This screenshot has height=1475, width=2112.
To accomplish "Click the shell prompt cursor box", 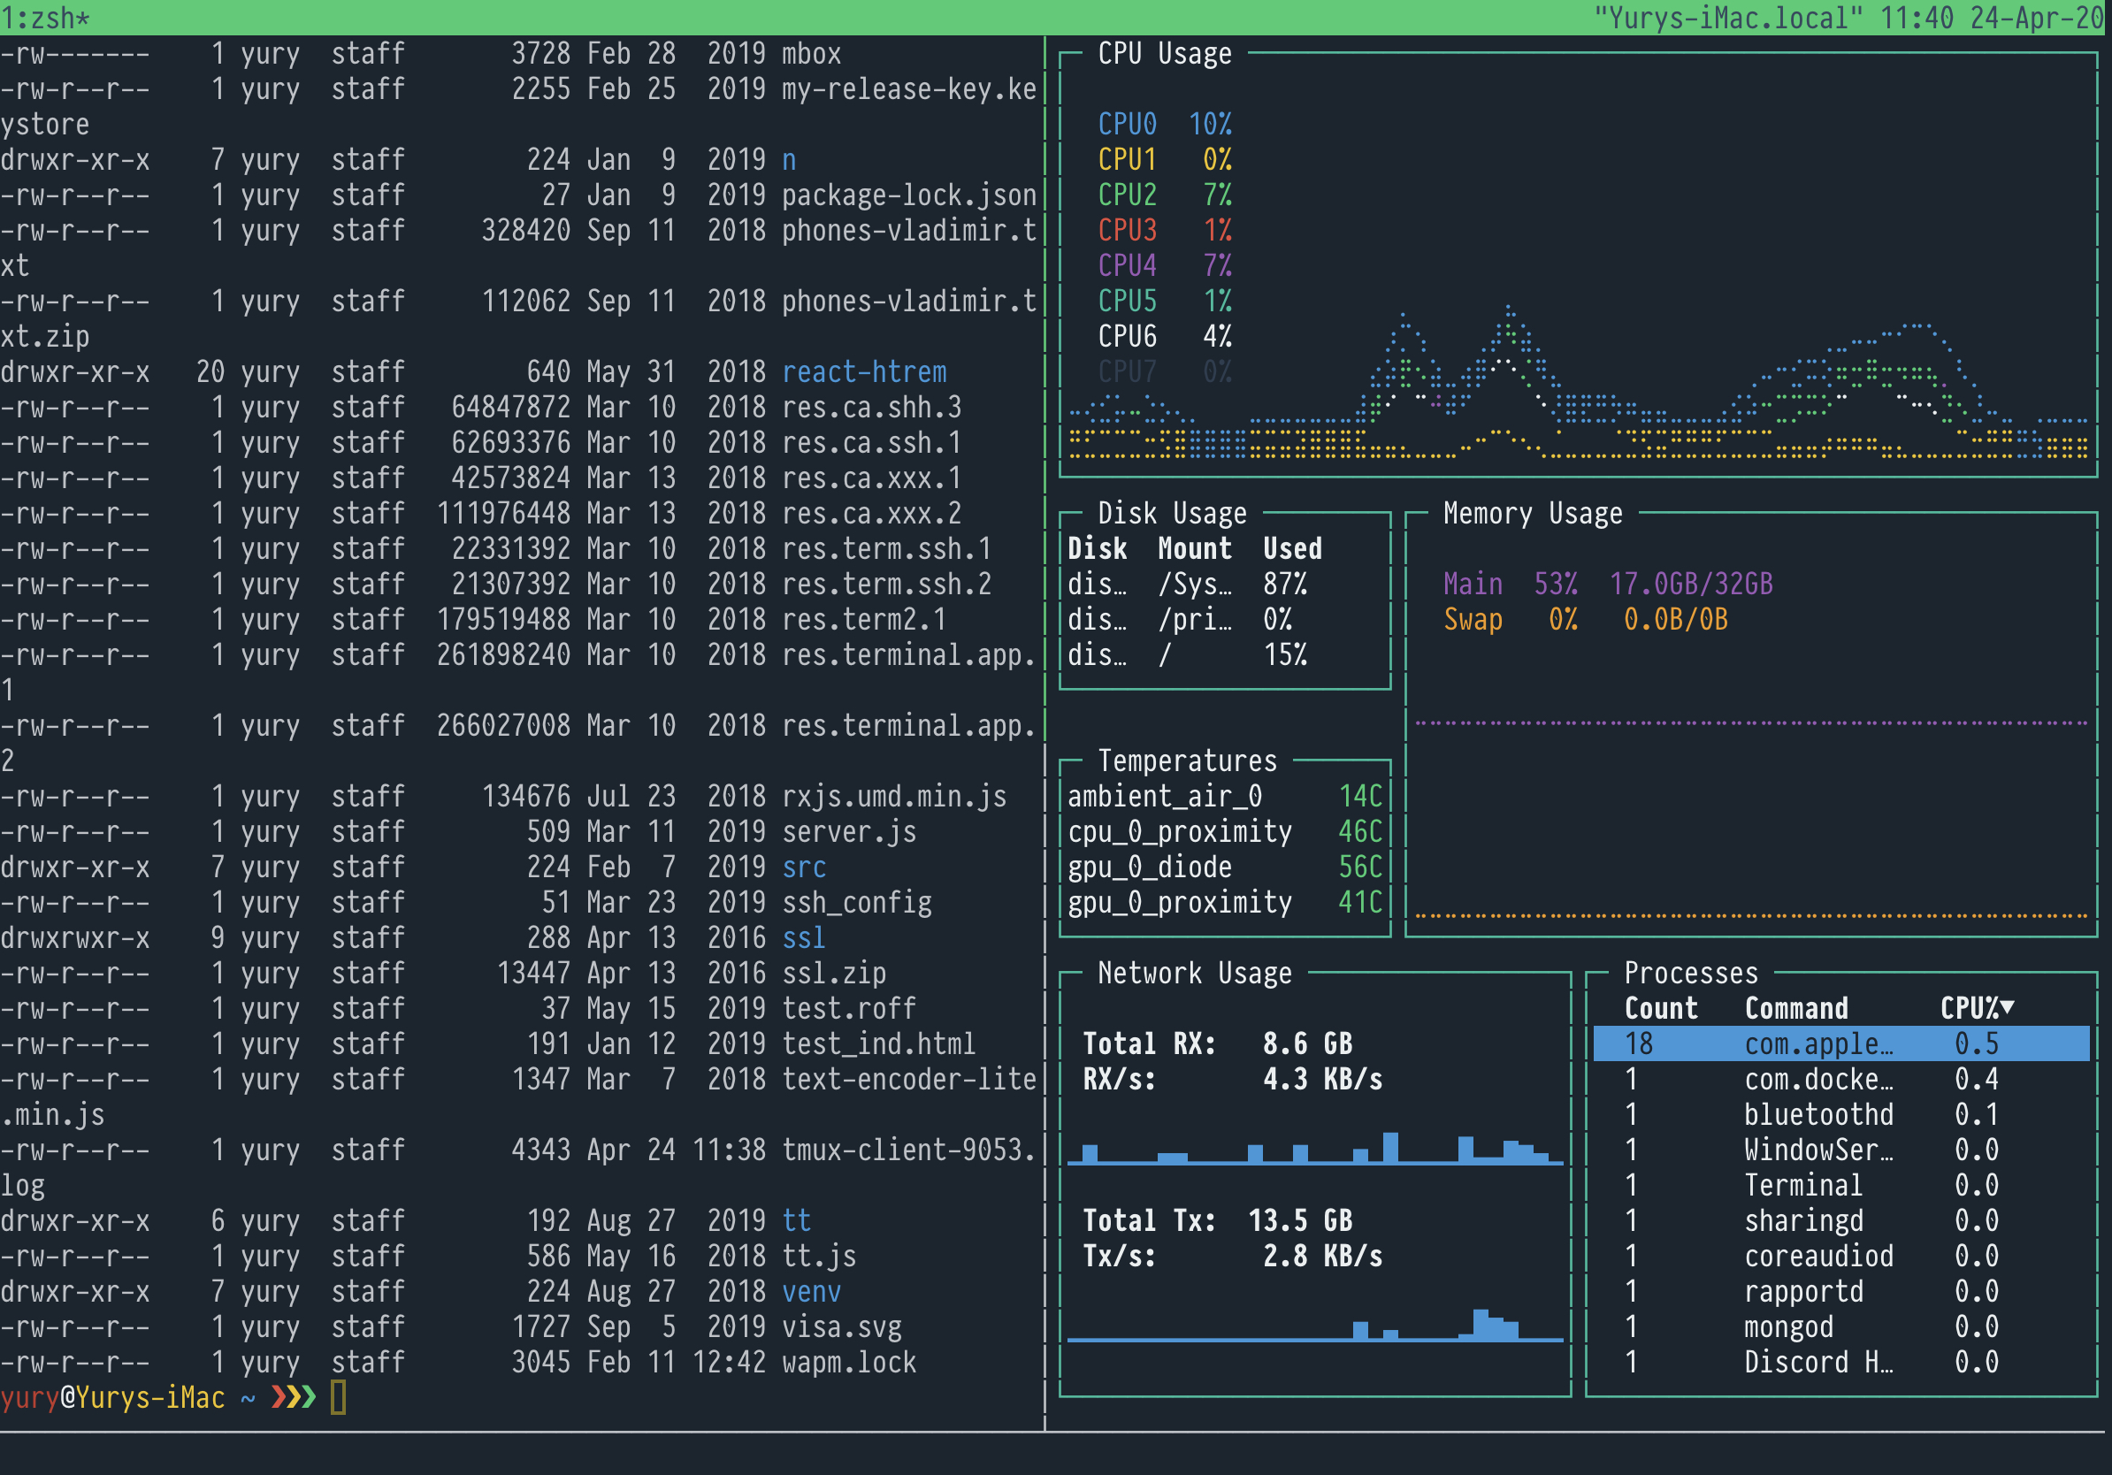I will (x=339, y=1398).
